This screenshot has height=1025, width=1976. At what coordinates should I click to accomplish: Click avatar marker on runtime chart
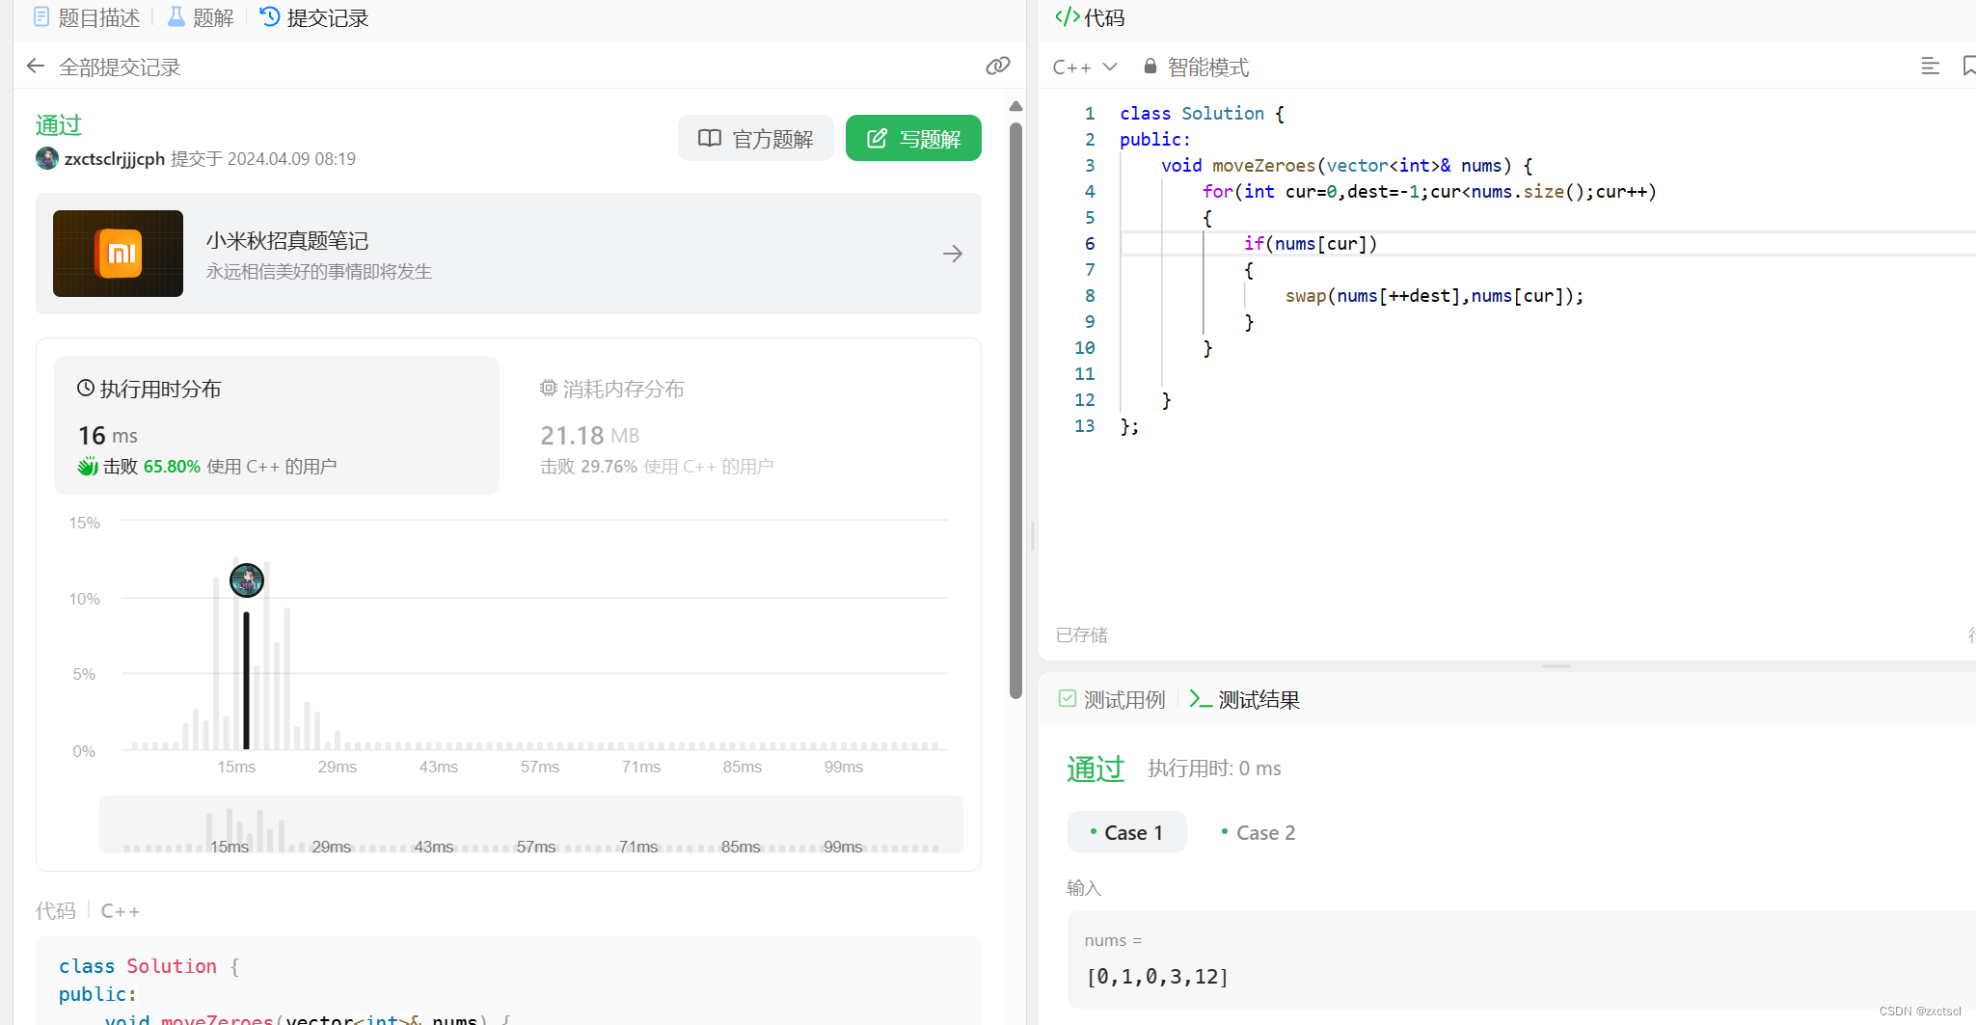click(x=247, y=580)
